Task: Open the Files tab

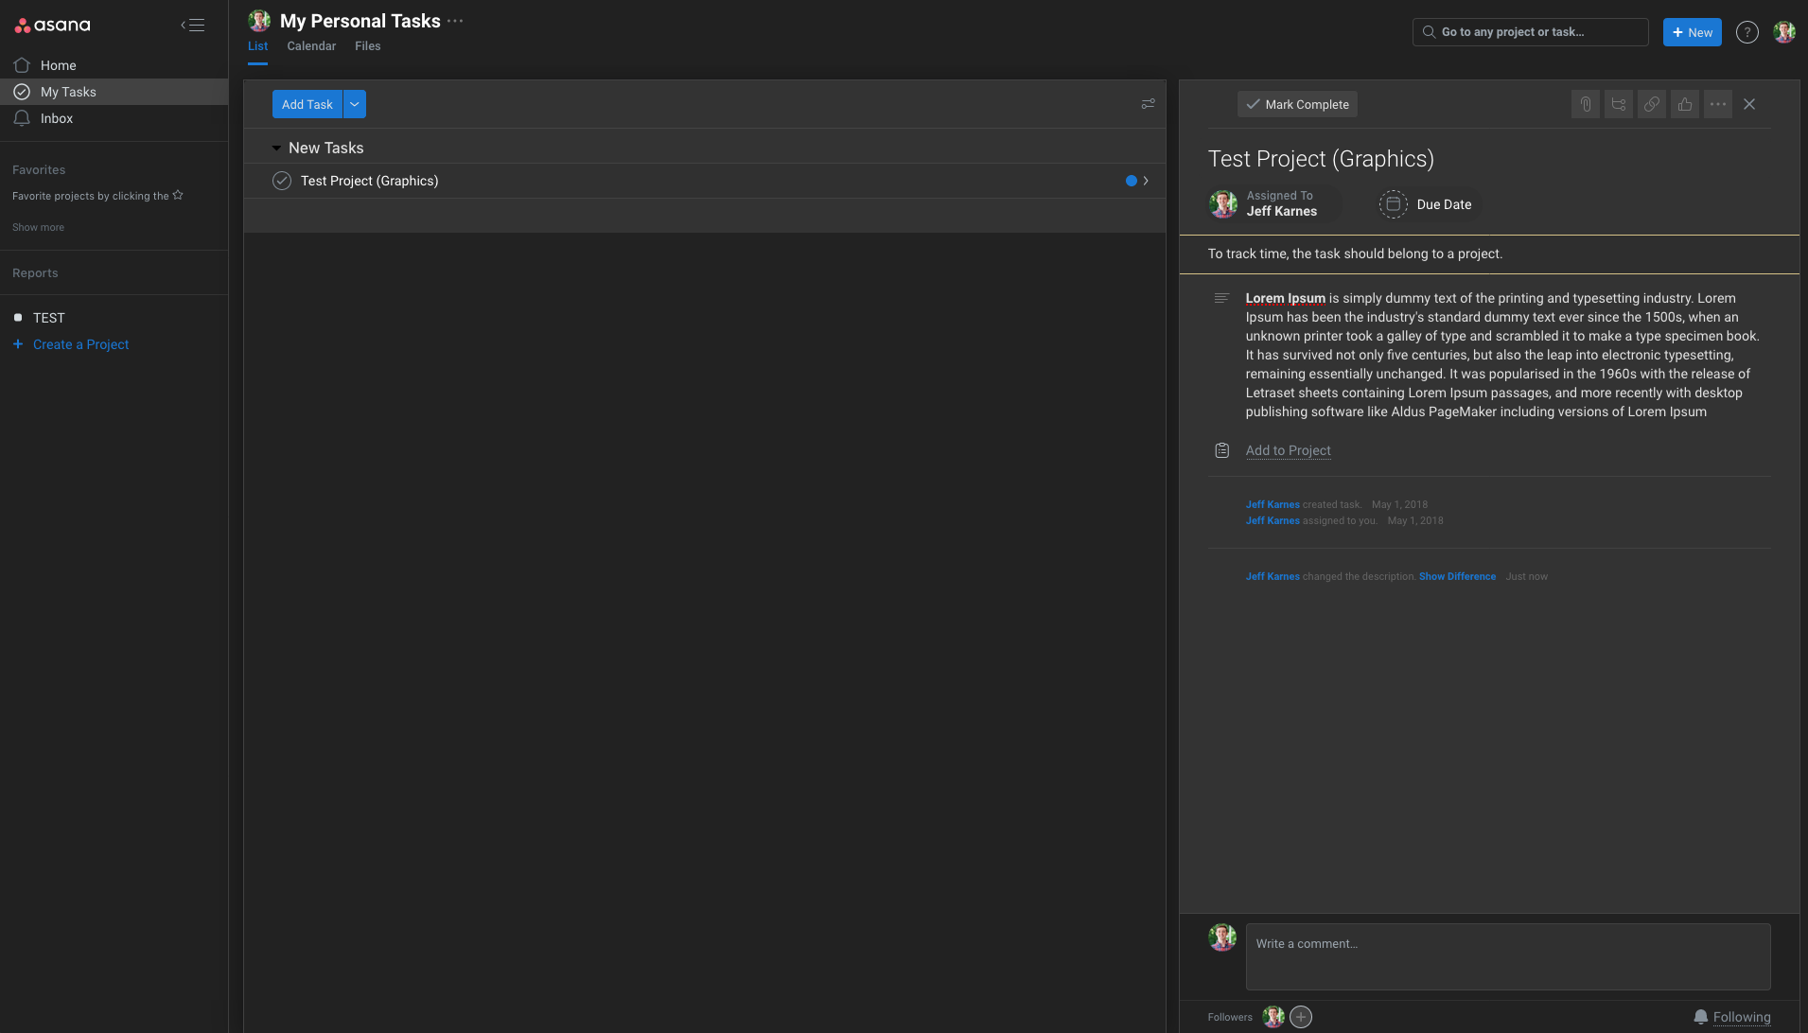Action: (367, 46)
